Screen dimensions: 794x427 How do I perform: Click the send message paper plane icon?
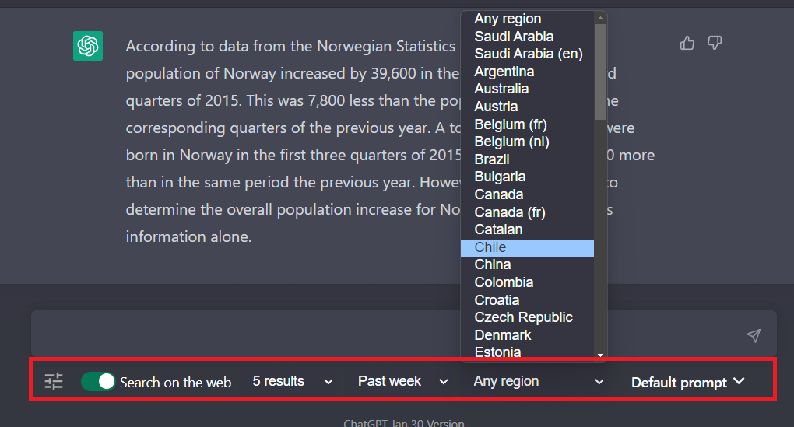(754, 335)
